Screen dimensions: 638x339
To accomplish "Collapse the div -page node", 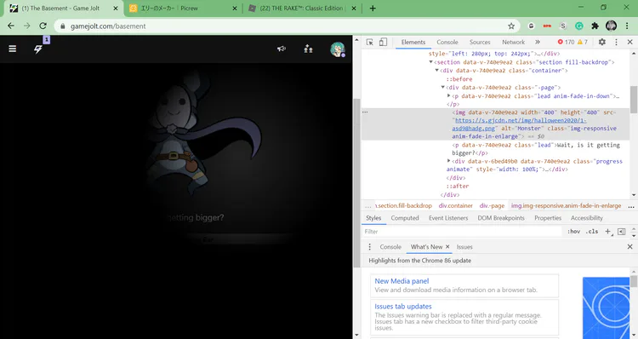I will coord(442,87).
